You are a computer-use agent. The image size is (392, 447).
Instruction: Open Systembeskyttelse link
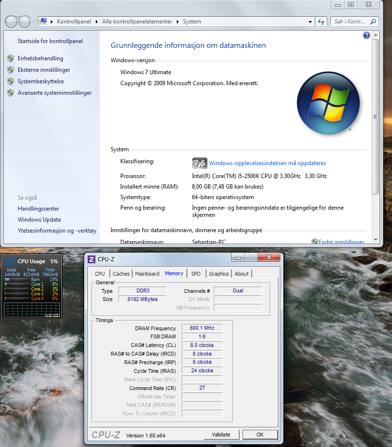pyautogui.click(x=41, y=81)
